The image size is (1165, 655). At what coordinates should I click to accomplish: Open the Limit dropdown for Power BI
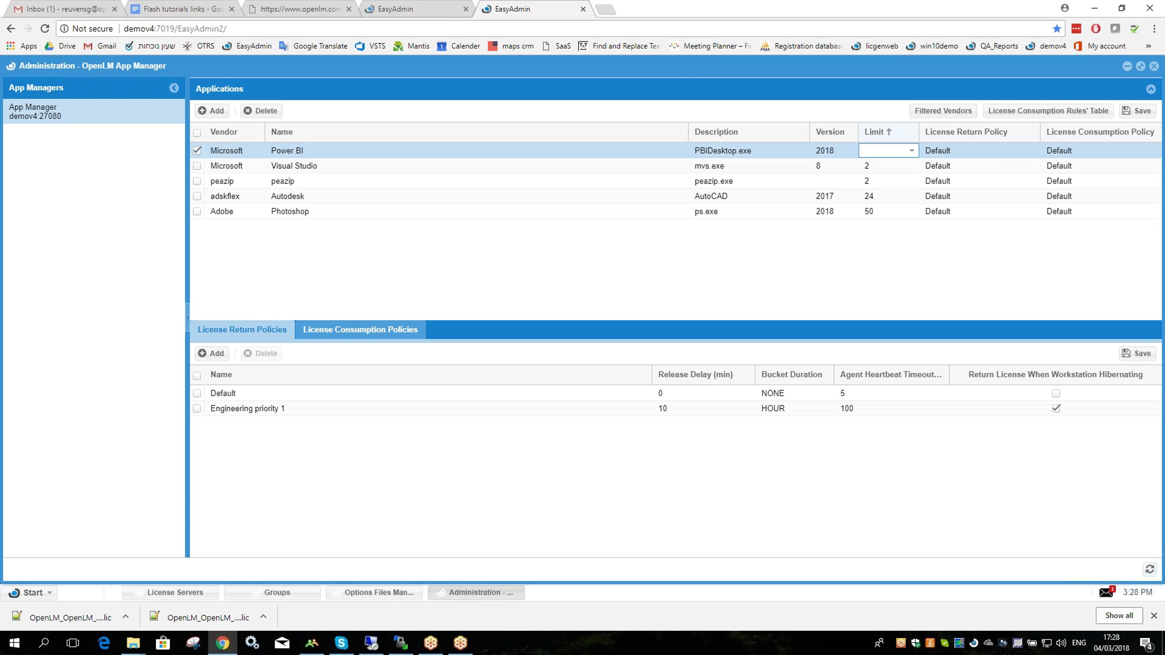pyautogui.click(x=911, y=150)
